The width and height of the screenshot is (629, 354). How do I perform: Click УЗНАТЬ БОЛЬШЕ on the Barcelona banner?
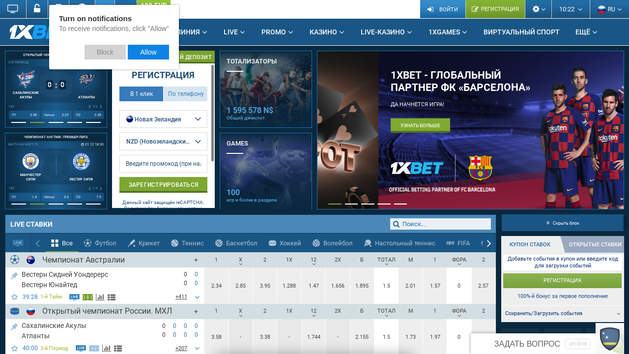420,125
